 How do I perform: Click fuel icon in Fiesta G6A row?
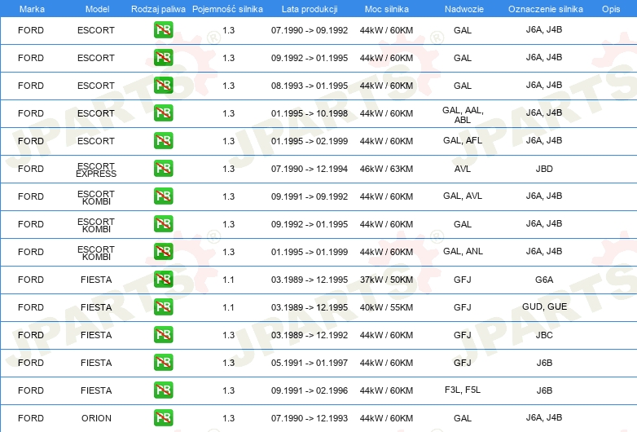(x=163, y=280)
